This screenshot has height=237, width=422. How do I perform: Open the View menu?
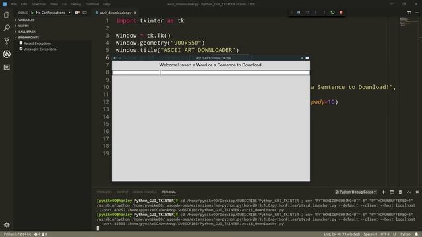coord(54,4)
